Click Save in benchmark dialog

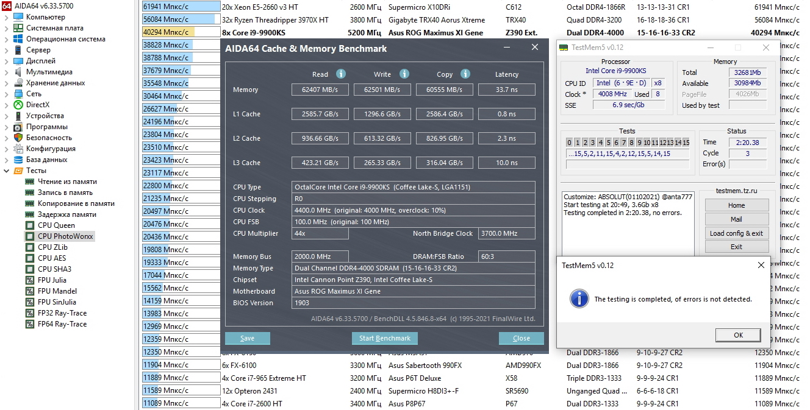coord(248,338)
